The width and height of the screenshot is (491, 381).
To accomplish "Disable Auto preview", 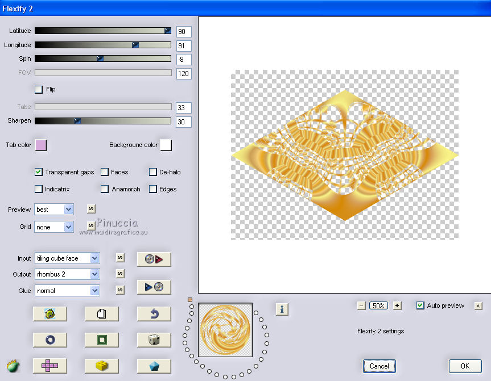I will click(x=420, y=305).
